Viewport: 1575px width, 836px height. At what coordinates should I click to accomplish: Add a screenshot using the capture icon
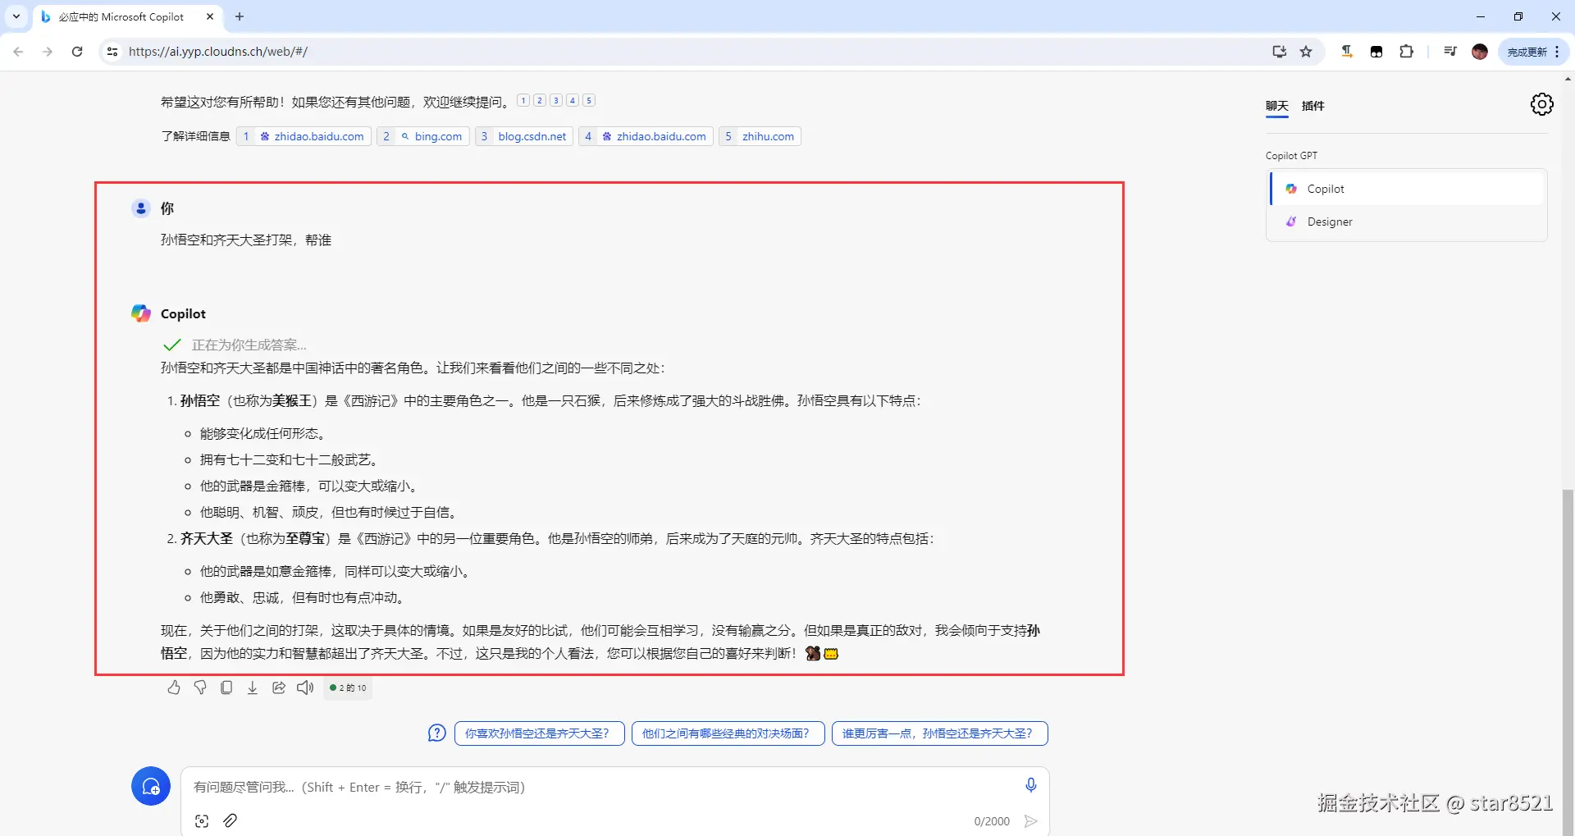click(x=202, y=820)
